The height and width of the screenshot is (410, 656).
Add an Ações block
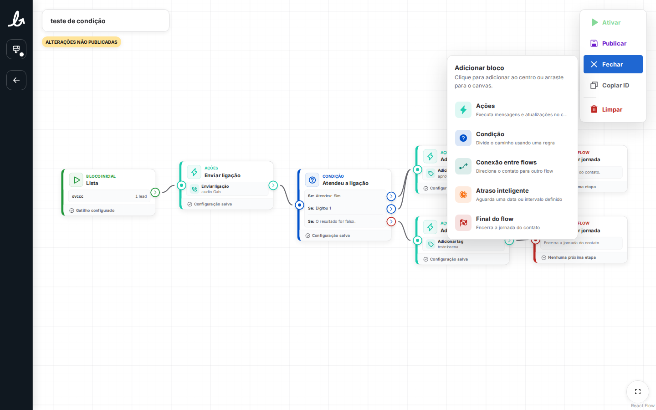click(x=512, y=110)
